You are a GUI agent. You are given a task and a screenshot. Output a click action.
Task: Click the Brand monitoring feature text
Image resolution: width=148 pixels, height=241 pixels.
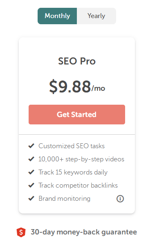(x=65, y=199)
